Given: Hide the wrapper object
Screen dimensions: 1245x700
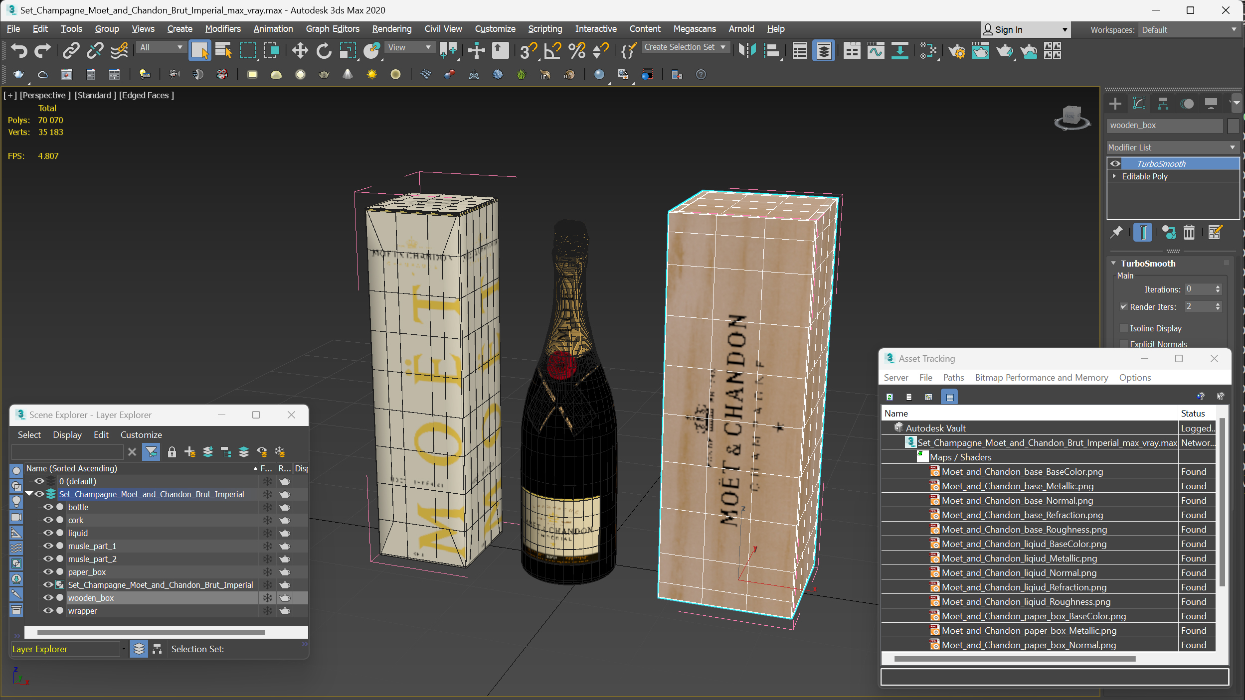Looking at the screenshot, I should tap(48, 610).
